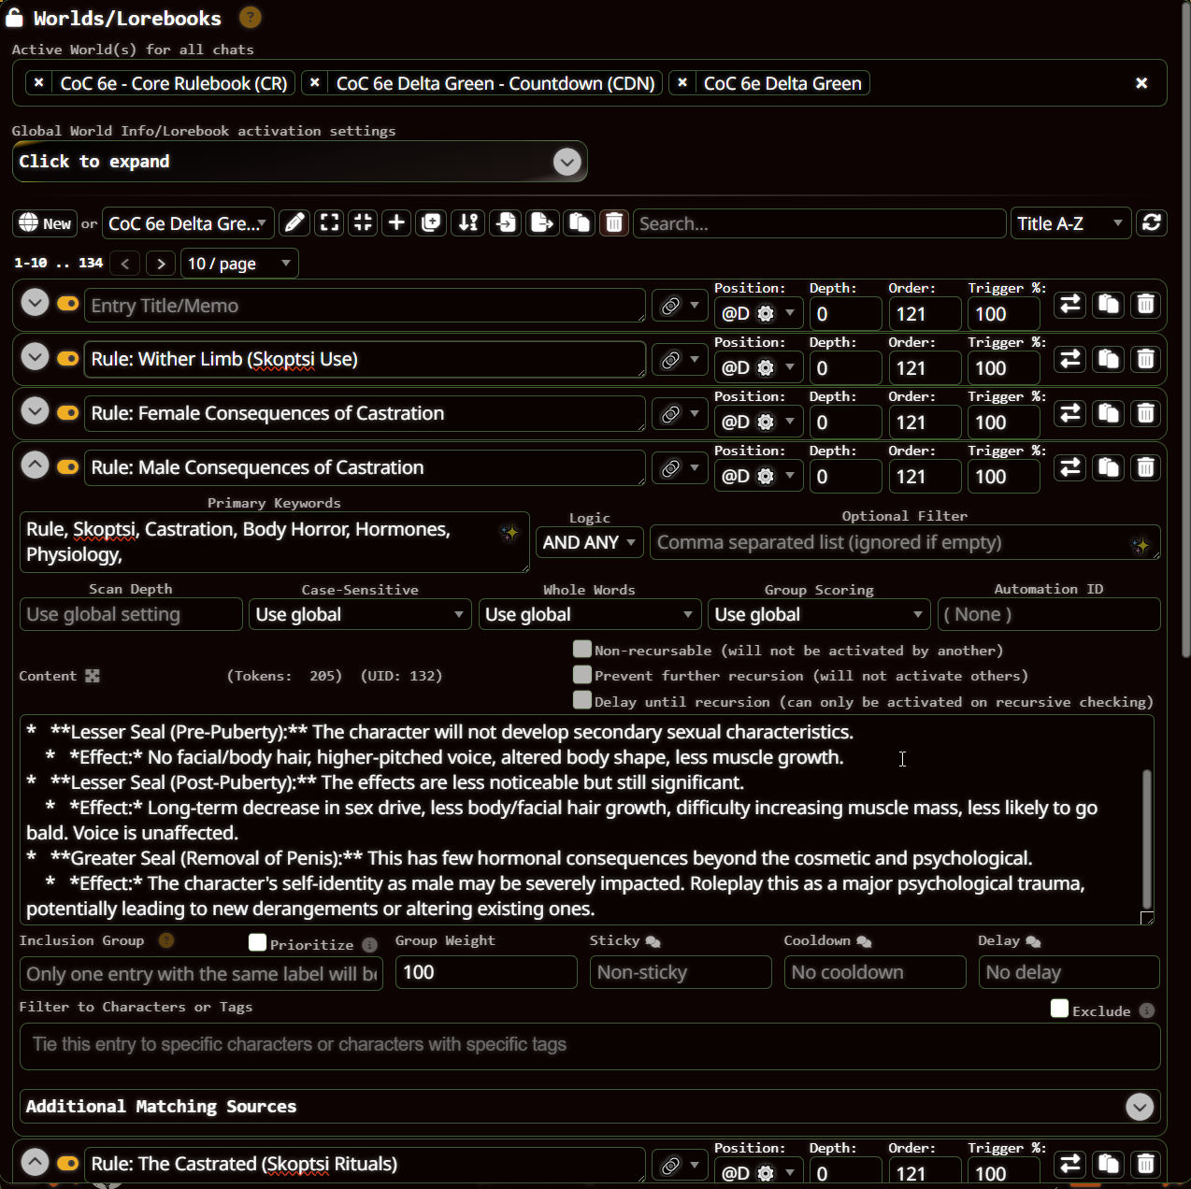Click the sparkle icon in Primary Keywords field
The height and width of the screenshot is (1189, 1191).
click(509, 533)
